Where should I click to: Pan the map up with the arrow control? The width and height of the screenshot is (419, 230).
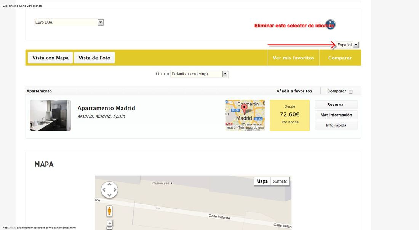coord(109,184)
